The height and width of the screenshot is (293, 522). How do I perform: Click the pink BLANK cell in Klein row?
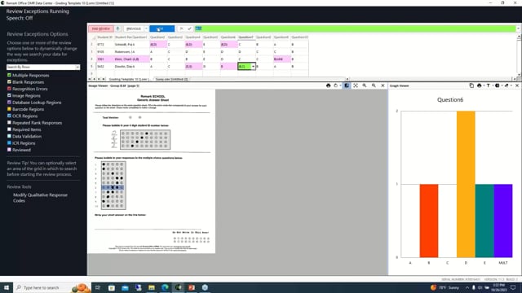tap(281, 59)
